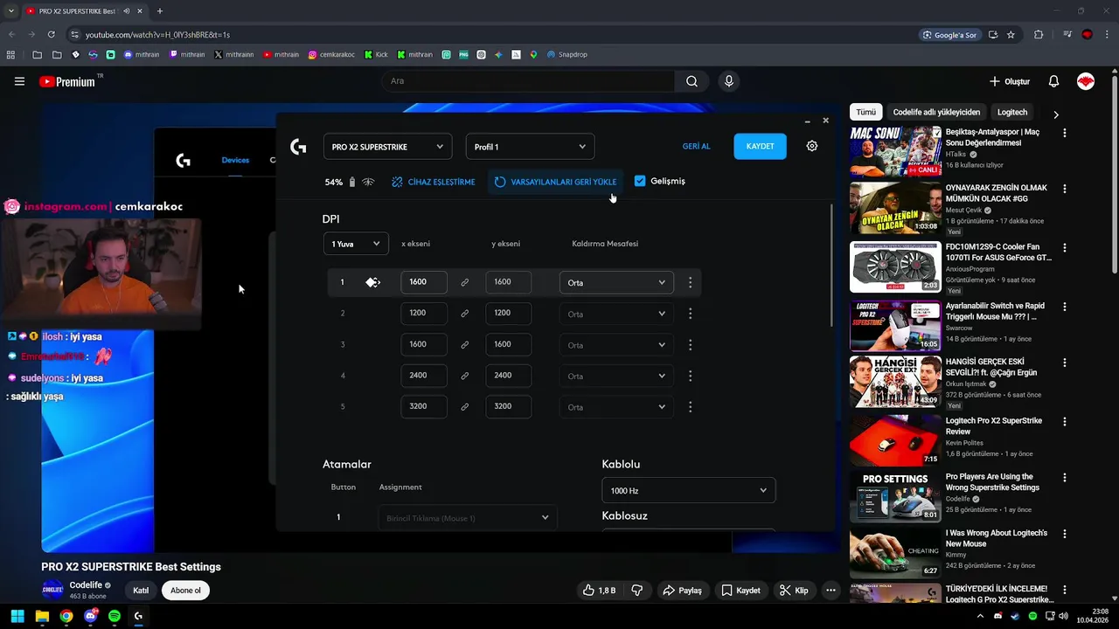Click VARSAYILANLARI GERİ YÜKLE
1119x629 pixels.
pyautogui.click(x=555, y=182)
